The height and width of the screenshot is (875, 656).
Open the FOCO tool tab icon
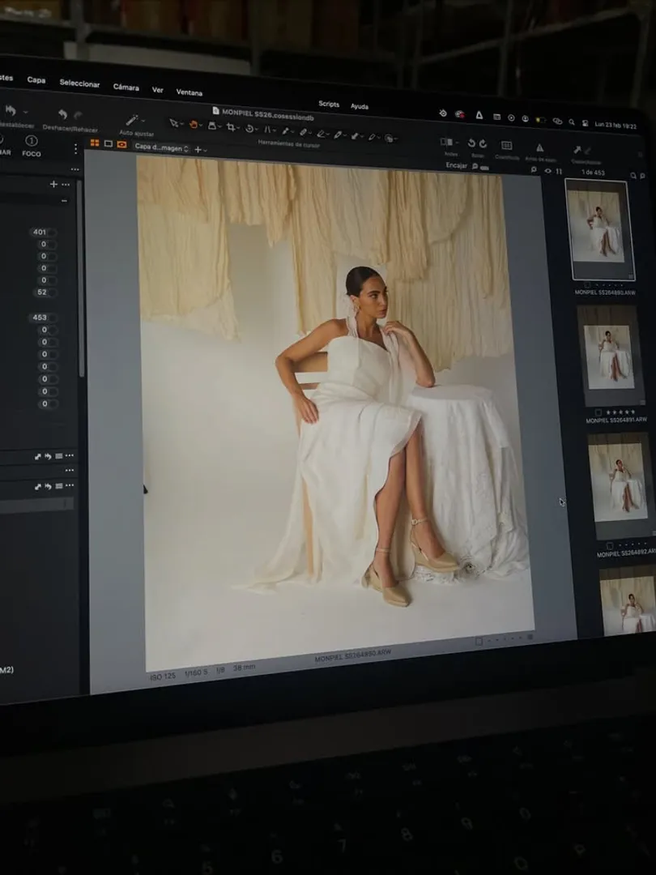(32, 141)
